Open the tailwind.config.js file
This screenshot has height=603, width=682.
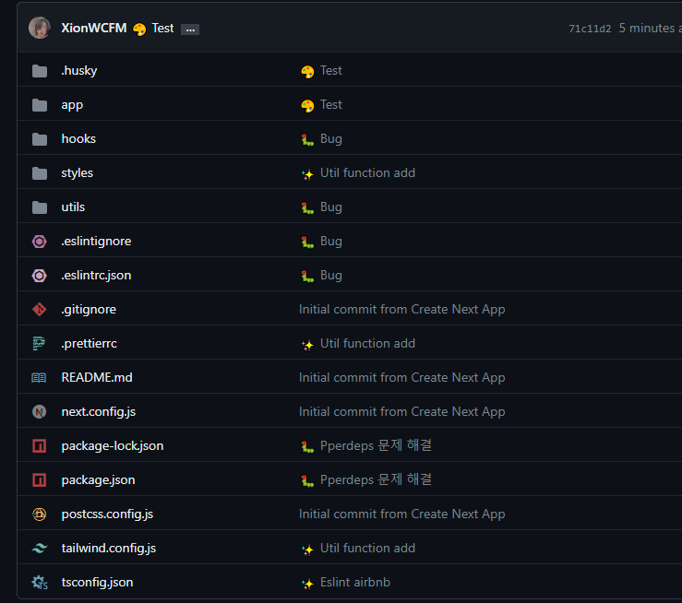109,549
